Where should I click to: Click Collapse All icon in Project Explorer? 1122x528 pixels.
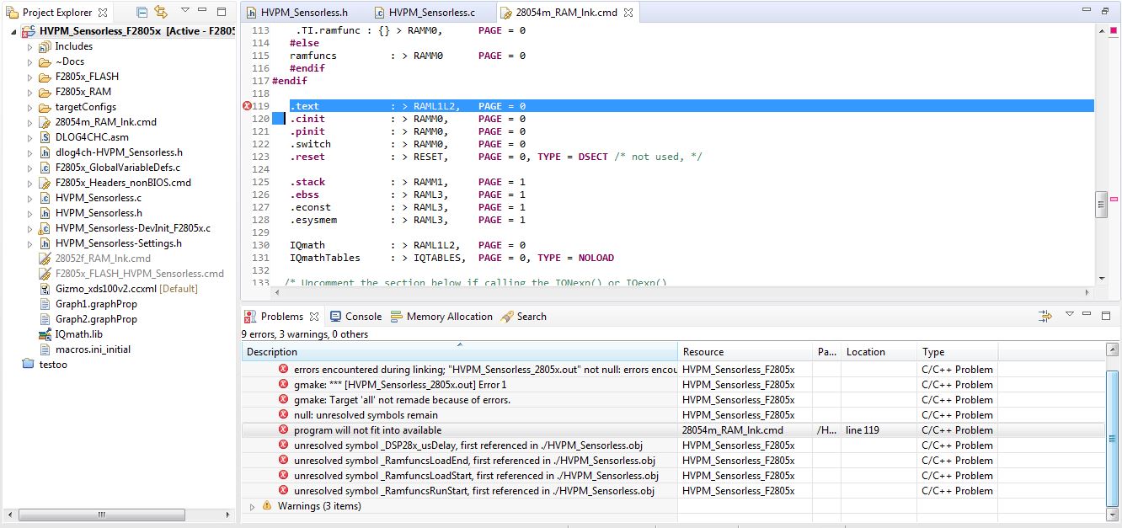(142, 13)
